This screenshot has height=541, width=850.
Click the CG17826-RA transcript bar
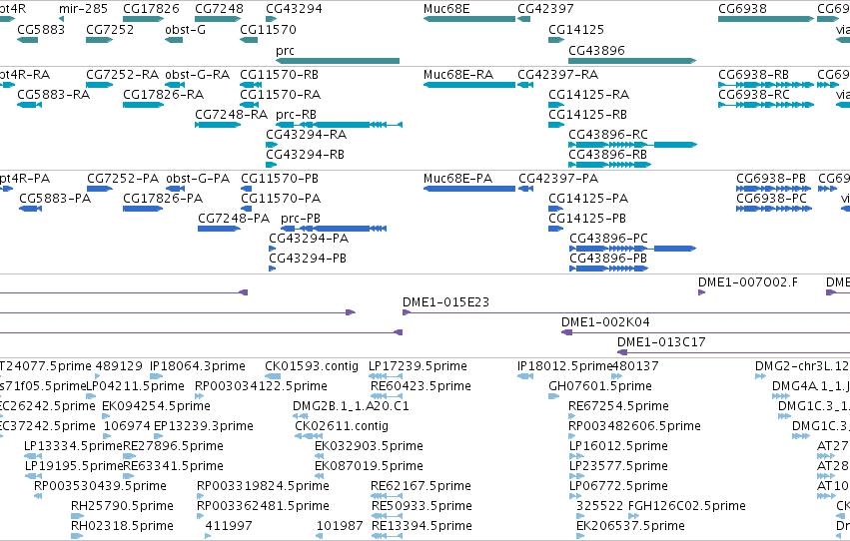[144, 105]
